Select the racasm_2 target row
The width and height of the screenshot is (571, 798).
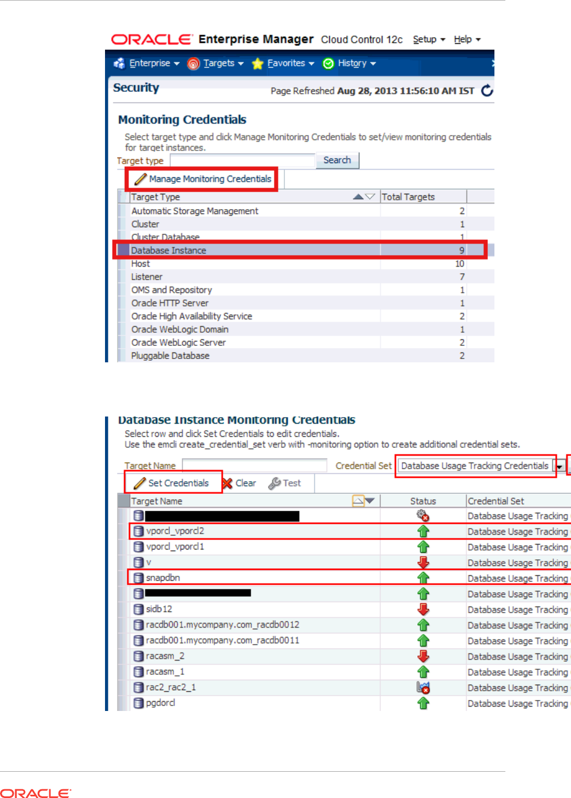345,656
